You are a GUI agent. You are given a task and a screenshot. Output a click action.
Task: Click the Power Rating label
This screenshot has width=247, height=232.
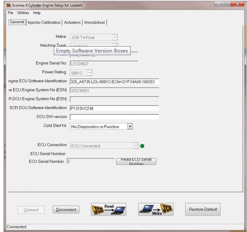(x=54, y=72)
